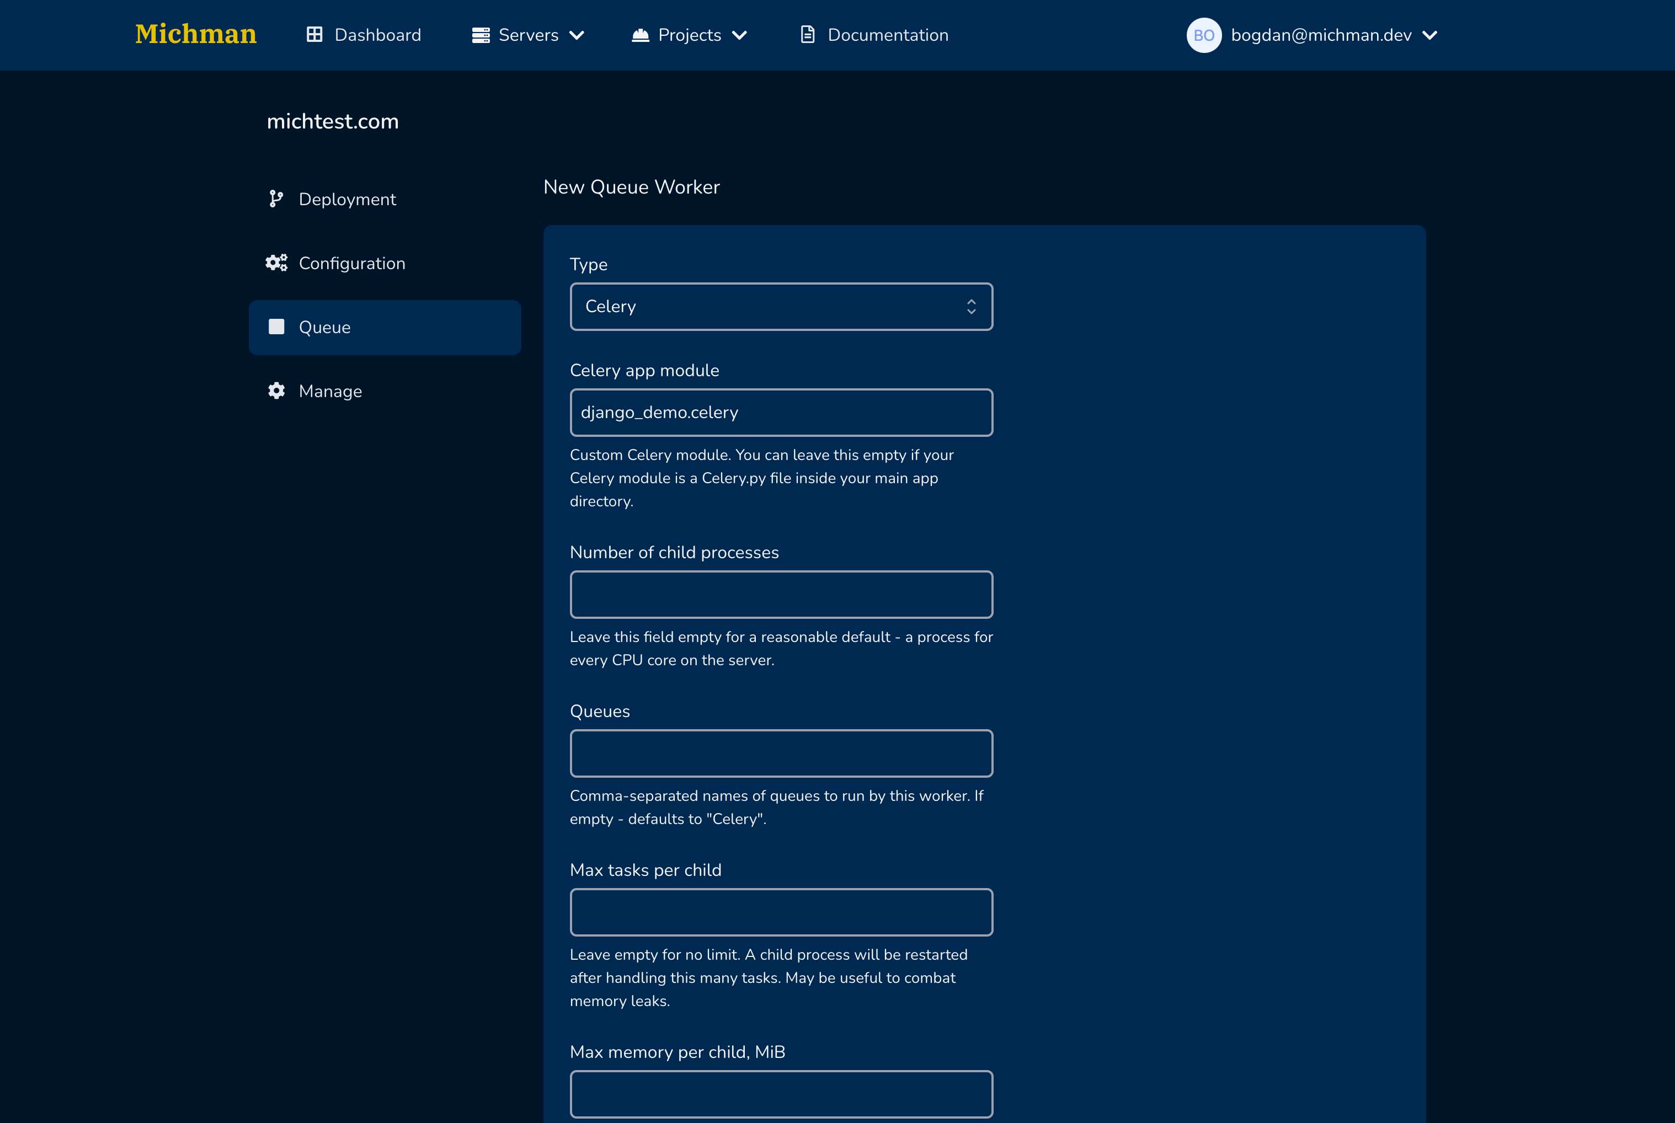Click the Queue square icon
This screenshot has height=1123, width=1675.
click(x=276, y=327)
